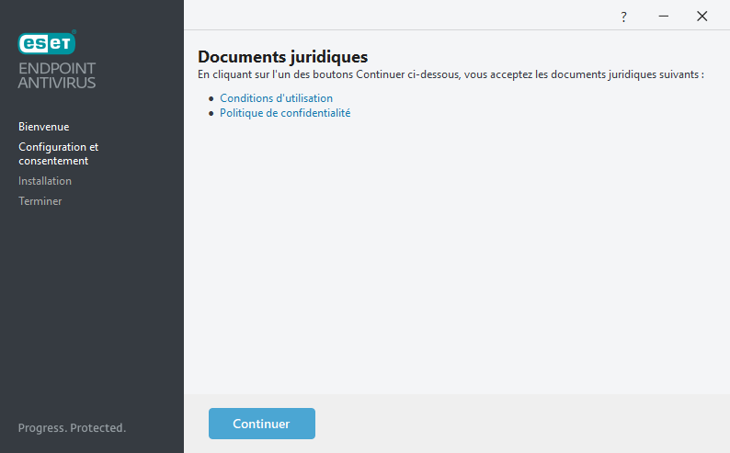Click the Progress. Protected. tagline
This screenshot has width=730, height=453.
click(x=72, y=428)
